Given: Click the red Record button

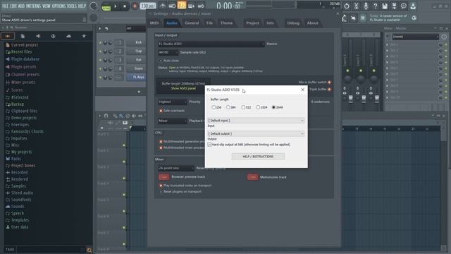Looking at the screenshot, I should pyautogui.click(x=135, y=6).
